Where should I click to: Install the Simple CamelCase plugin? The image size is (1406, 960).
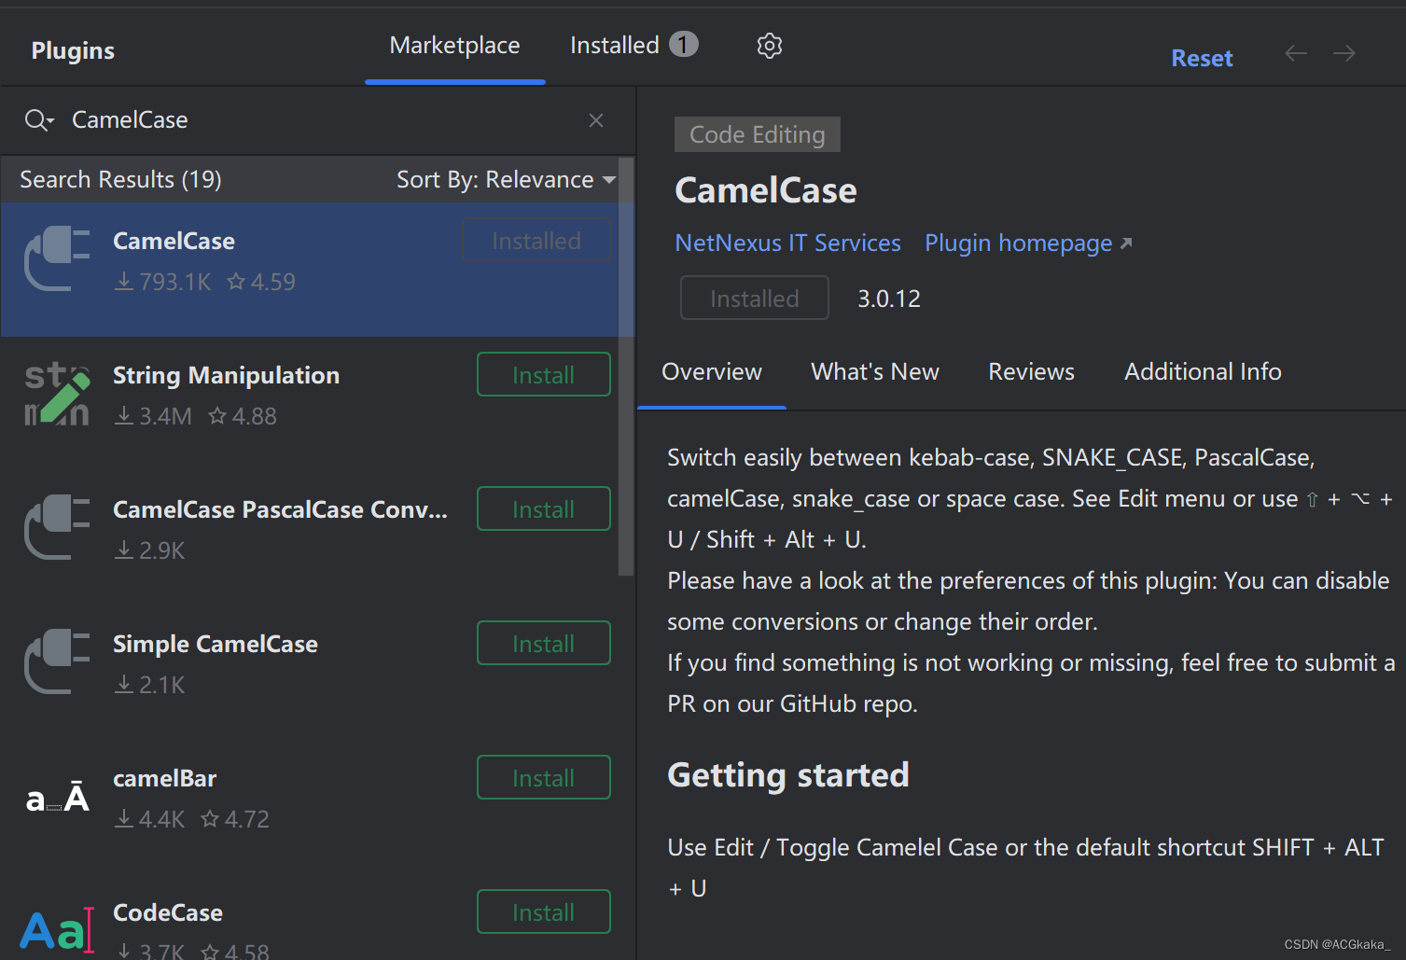point(544,643)
